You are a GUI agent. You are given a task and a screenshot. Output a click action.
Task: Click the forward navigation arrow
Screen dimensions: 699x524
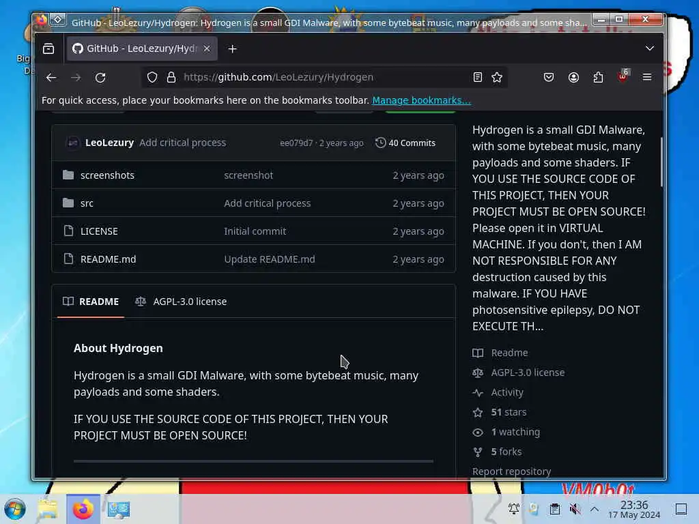[76, 78]
